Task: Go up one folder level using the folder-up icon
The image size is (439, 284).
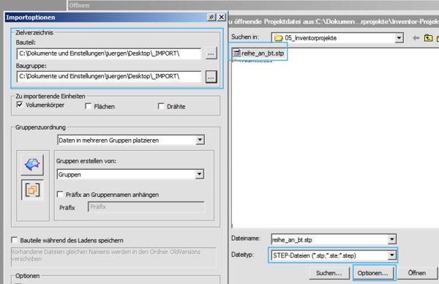Action: click(x=428, y=38)
